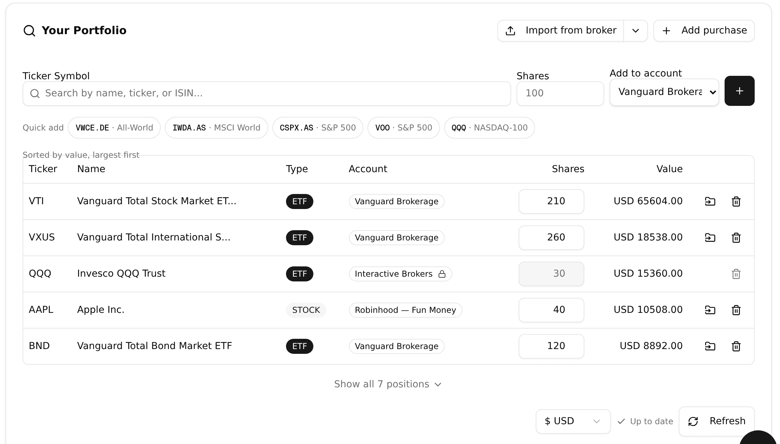This screenshot has height=444, width=780.
Task: Delete the VXUS position
Action: [736, 238]
